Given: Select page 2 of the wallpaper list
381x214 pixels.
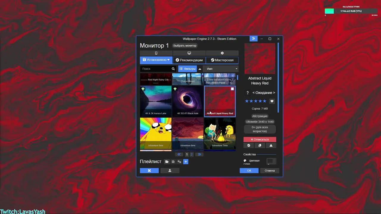Looking at the screenshot, I should (x=191, y=154).
